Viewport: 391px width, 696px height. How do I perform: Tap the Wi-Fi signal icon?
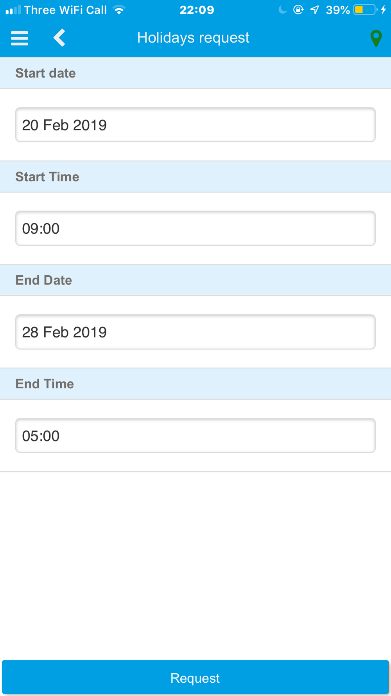click(119, 10)
